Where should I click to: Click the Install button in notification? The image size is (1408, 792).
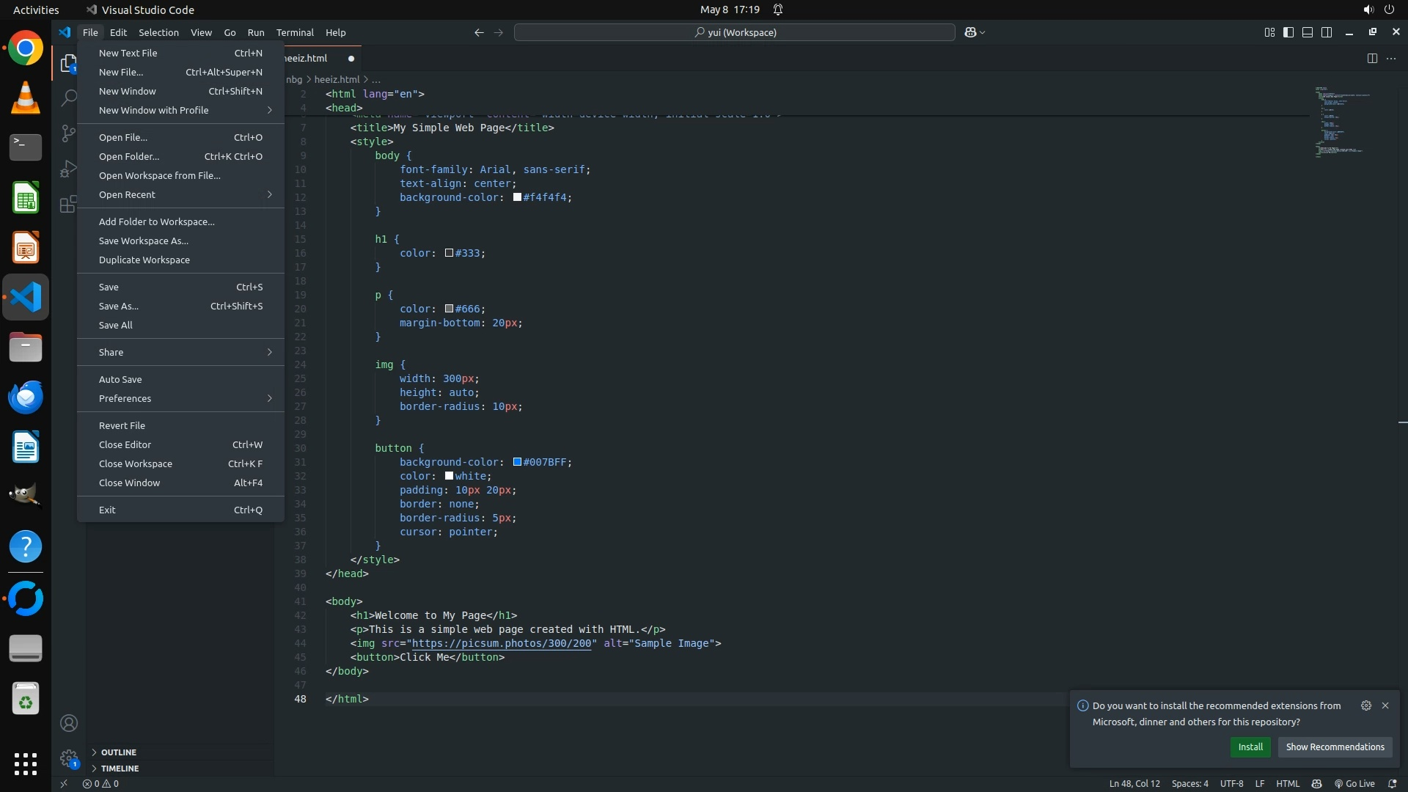(x=1250, y=747)
